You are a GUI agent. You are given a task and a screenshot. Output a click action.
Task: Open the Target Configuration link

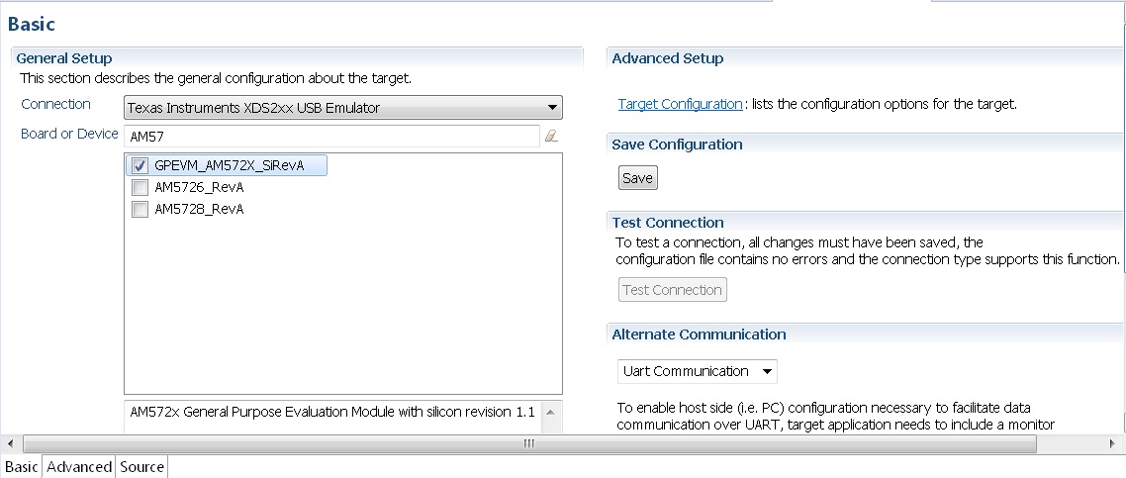[680, 104]
